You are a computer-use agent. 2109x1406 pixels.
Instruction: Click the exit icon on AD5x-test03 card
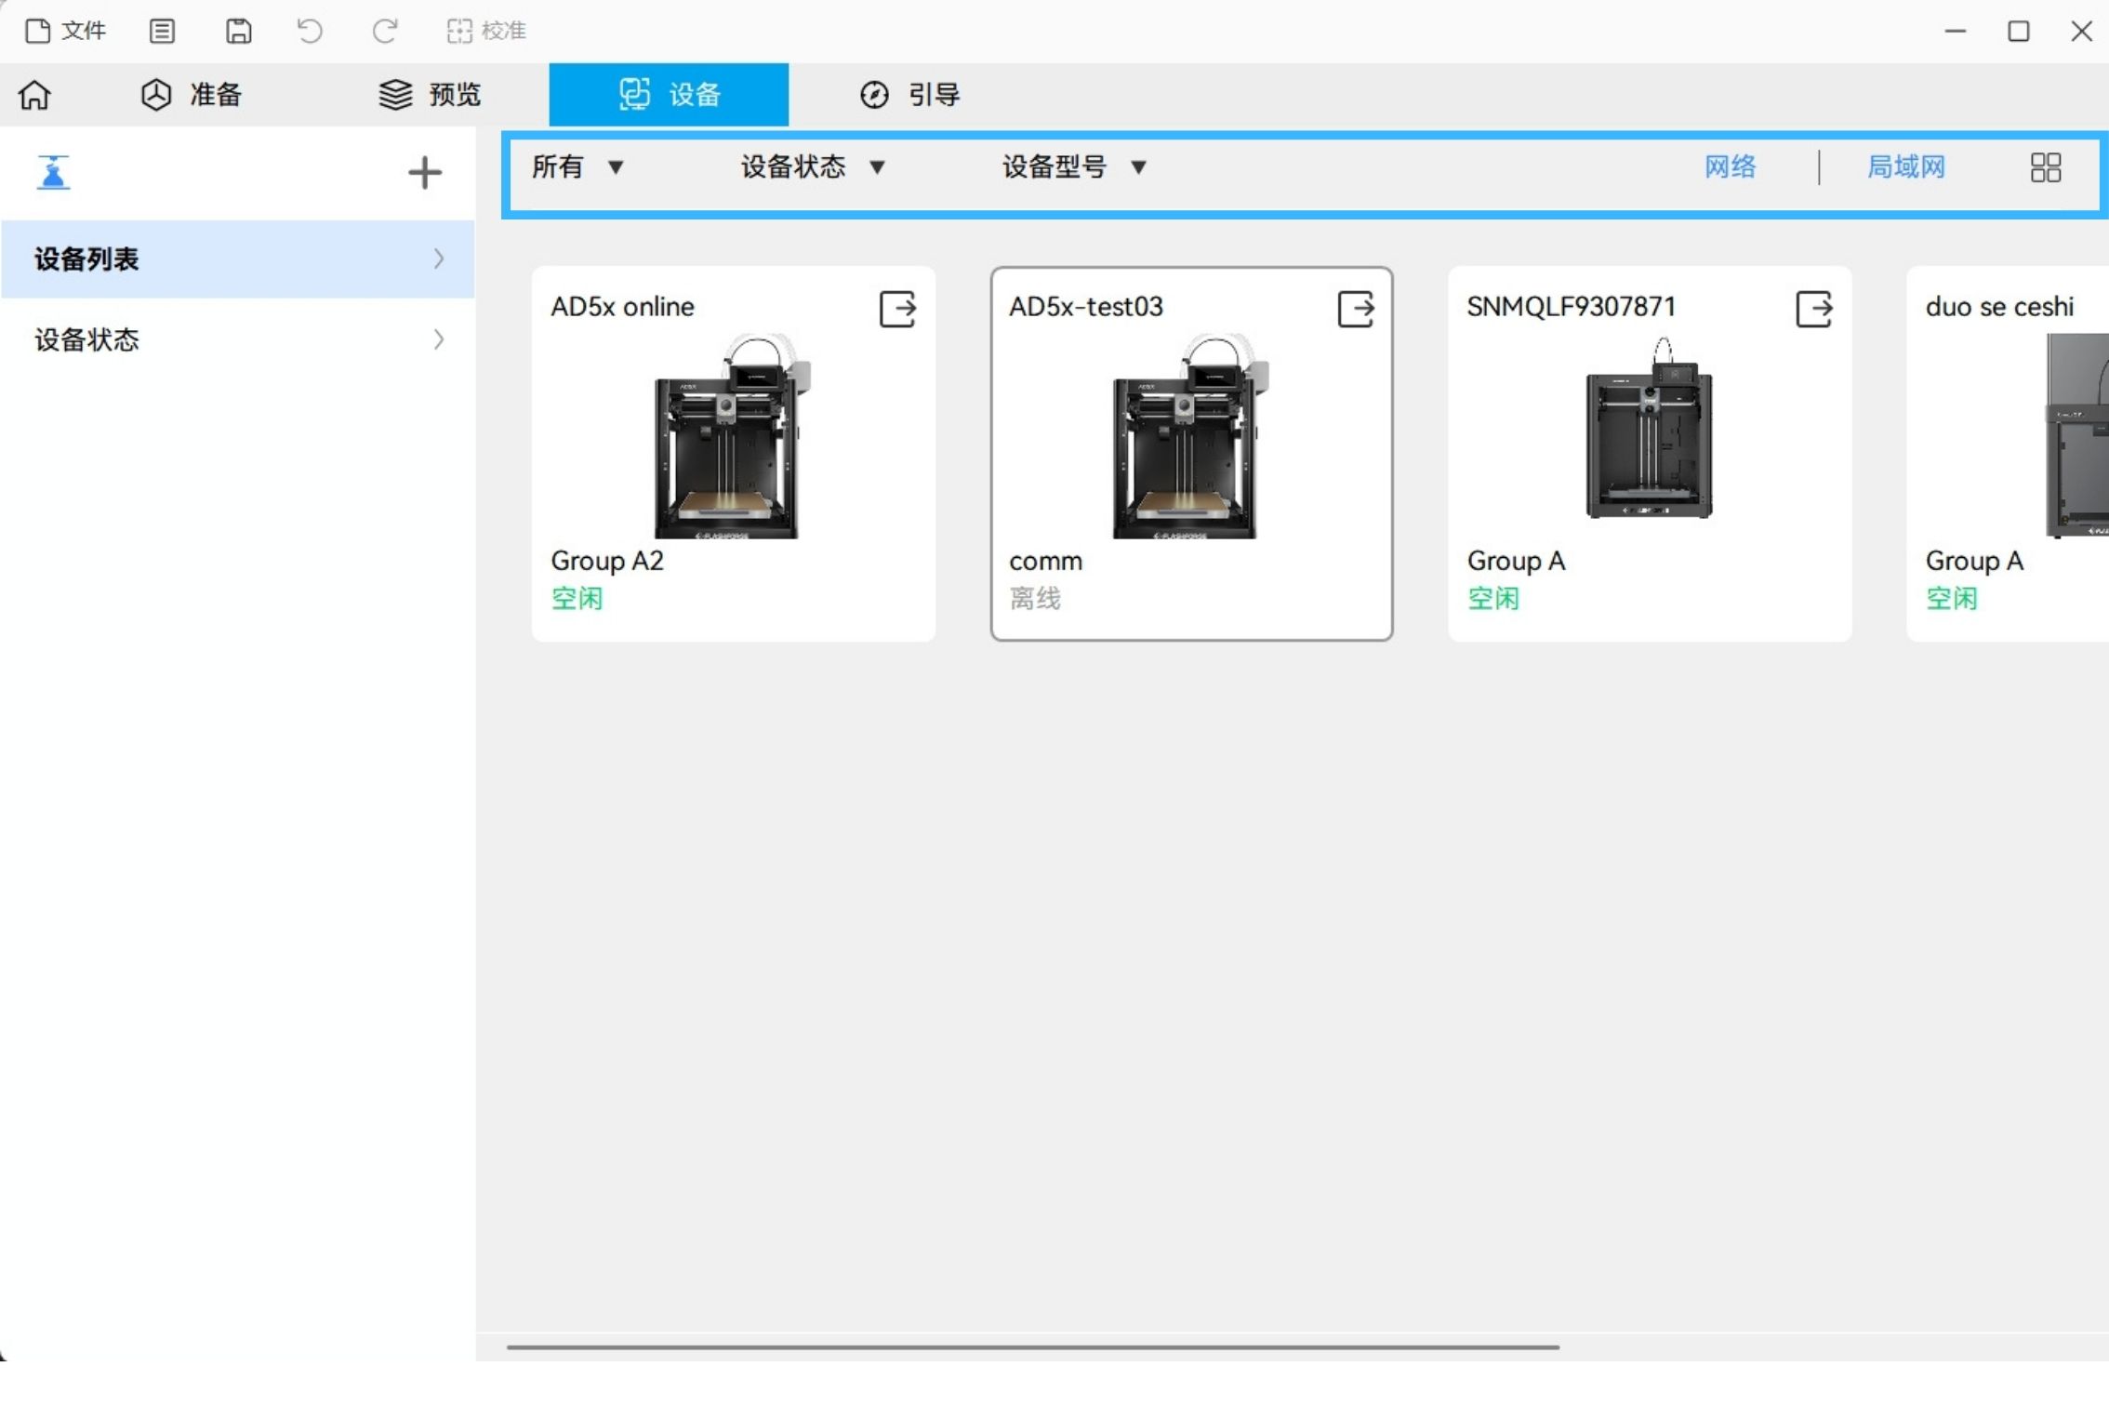1356,309
